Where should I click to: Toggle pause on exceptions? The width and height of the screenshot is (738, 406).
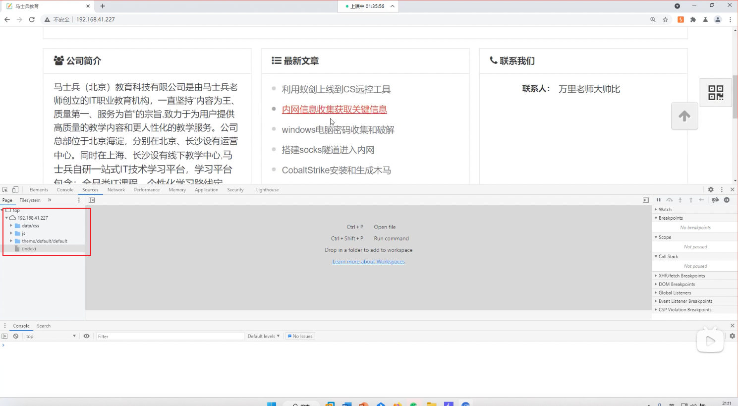click(727, 200)
